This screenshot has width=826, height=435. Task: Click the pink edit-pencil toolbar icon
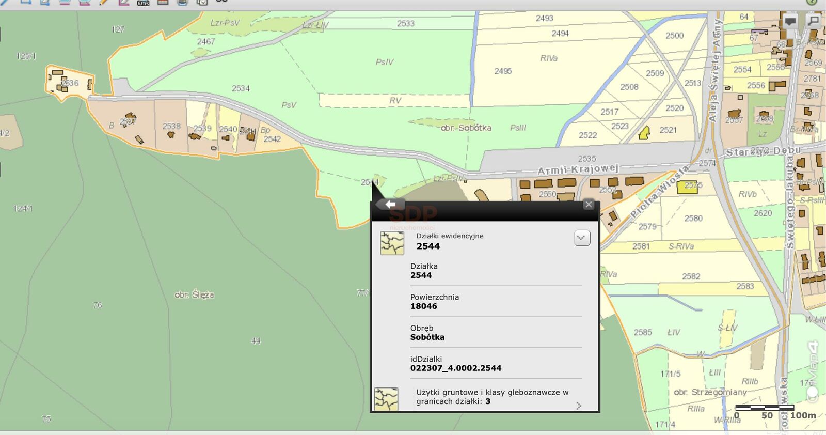tap(124, 2)
